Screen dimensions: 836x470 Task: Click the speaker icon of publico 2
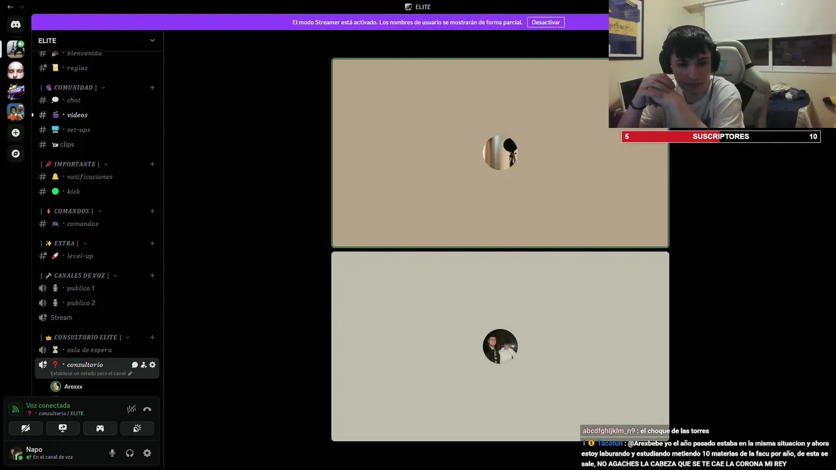click(x=42, y=303)
